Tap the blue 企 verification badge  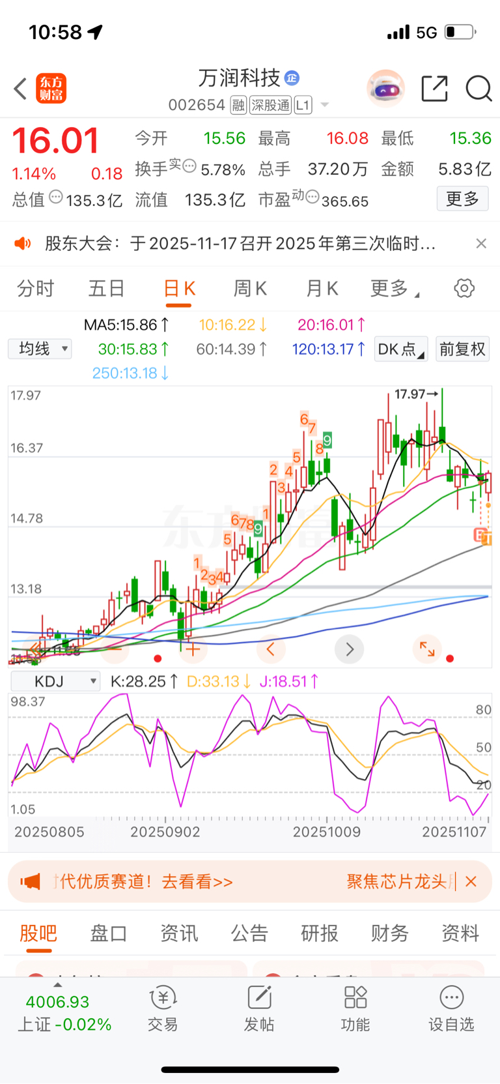click(x=292, y=78)
